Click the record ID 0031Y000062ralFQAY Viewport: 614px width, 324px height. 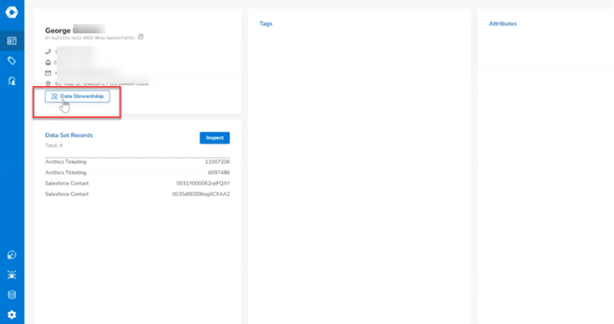[x=203, y=183]
